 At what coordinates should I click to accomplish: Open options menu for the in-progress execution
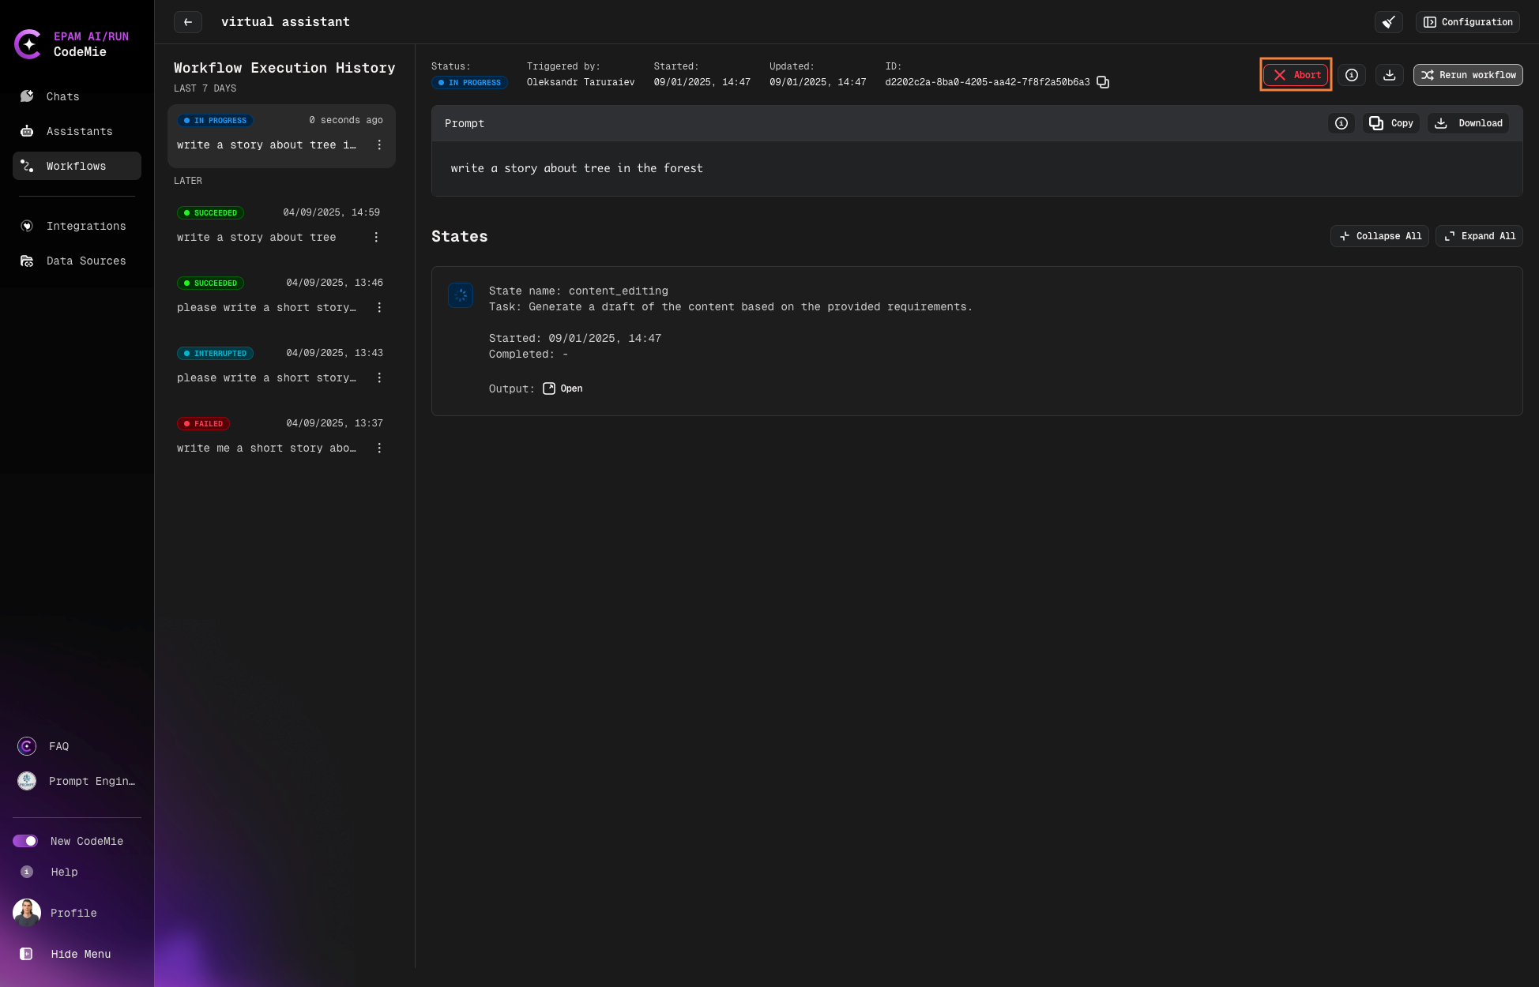pyautogui.click(x=379, y=145)
